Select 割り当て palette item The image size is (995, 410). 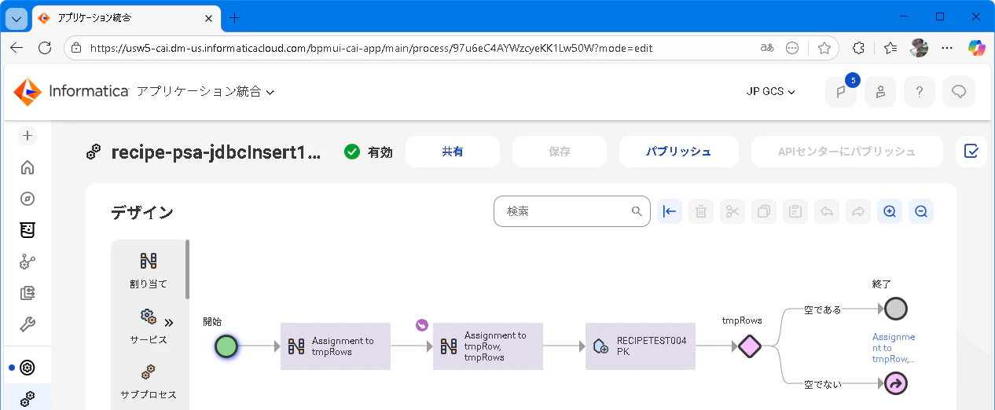tap(148, 270)
